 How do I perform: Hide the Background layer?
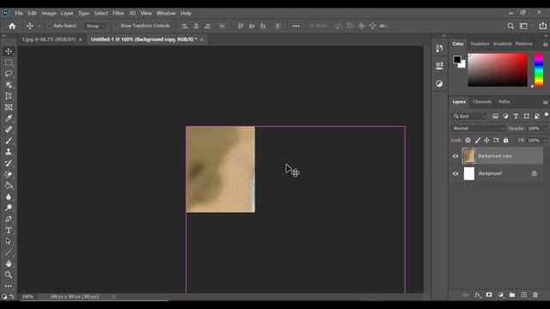pyautogui.click(x=455, y=173)
